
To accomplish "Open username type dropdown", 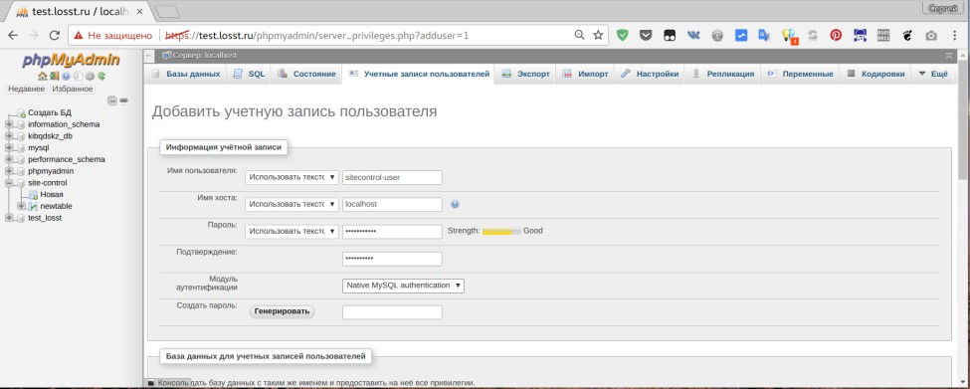I will (291, 177).
